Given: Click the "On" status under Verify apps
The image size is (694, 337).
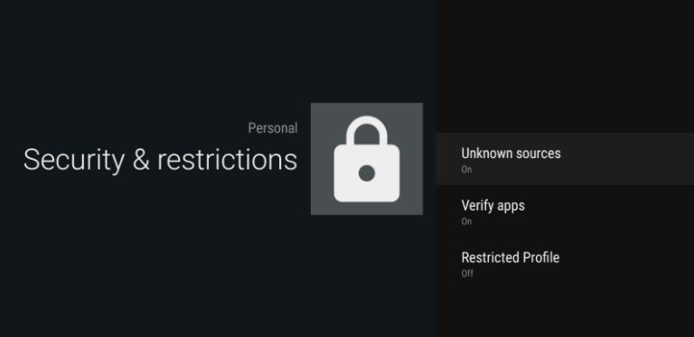Looking at the screenshot, I should pyautogui.click(x=466, y=221).
